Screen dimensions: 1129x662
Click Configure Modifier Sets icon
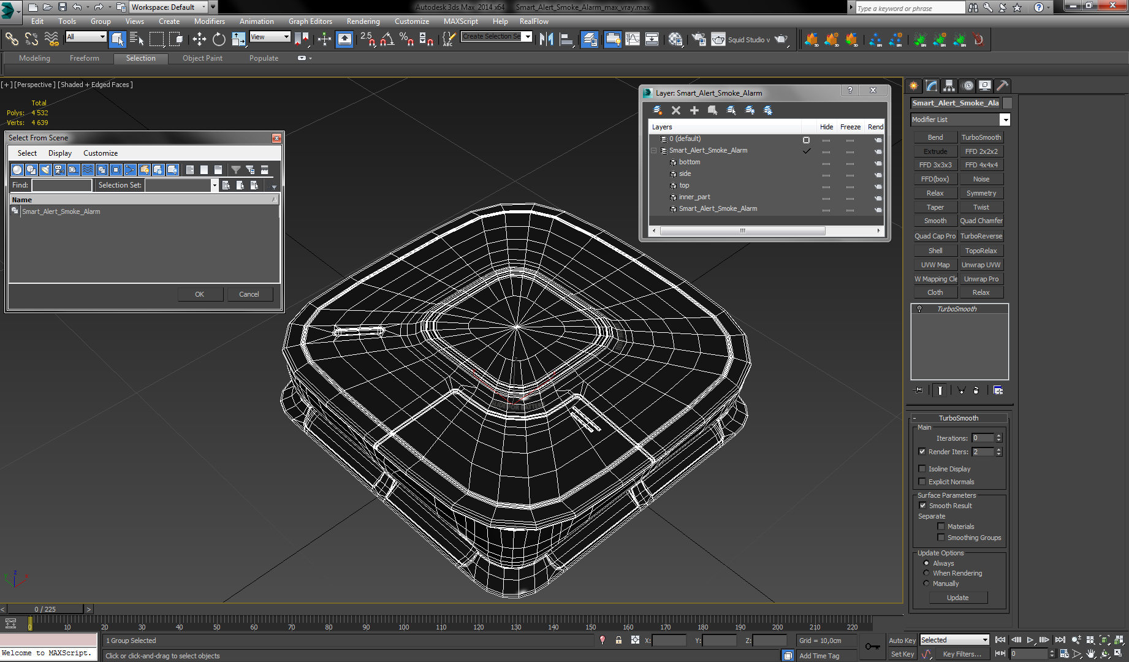click(x=998, y=390)
